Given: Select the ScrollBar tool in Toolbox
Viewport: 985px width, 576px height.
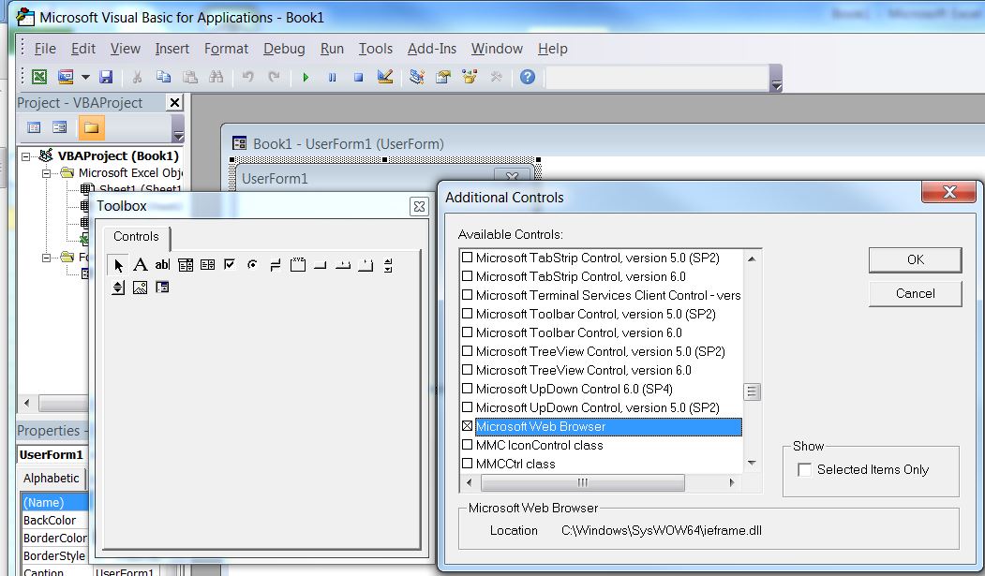Looking at the screenshot, I should (388, 265).
